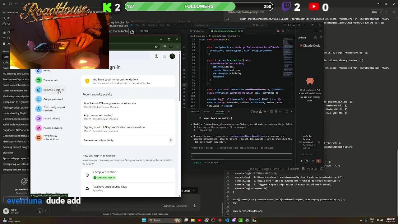
Task: Click split editor icon in VS Code
Action: pos(288,31)
